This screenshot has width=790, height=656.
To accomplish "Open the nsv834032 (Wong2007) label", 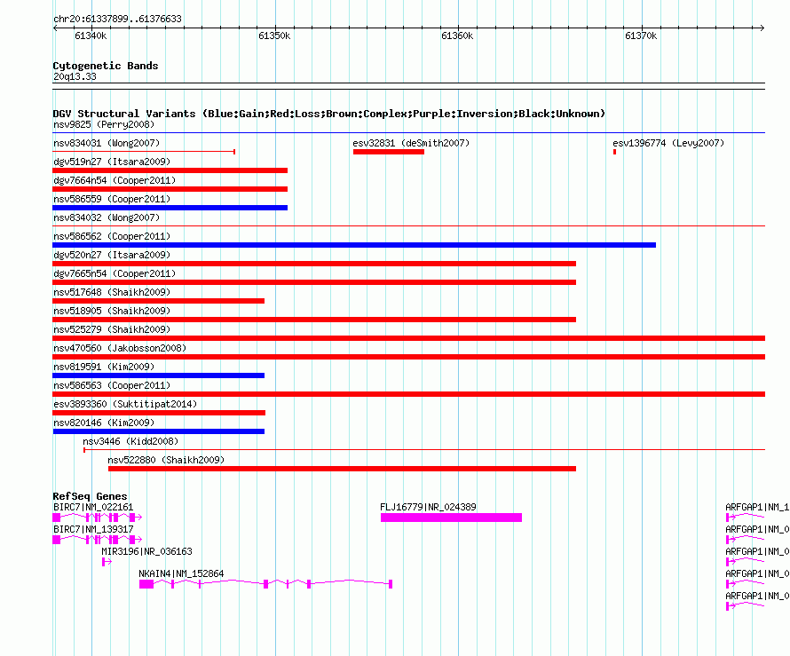I will (x=107, y=217).
